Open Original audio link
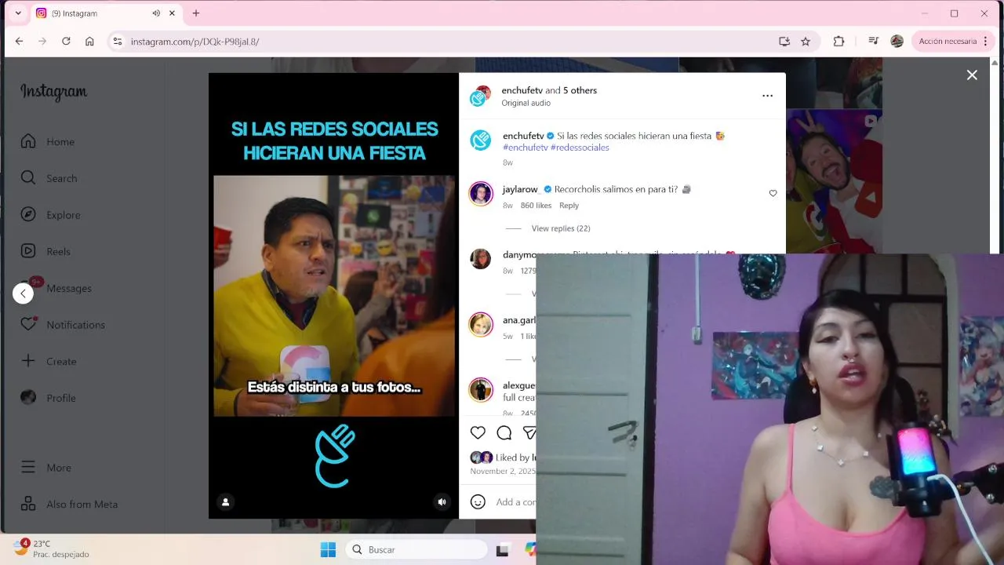The width and height of the screenshot is (1004, 565). click(x=526, y=103)
